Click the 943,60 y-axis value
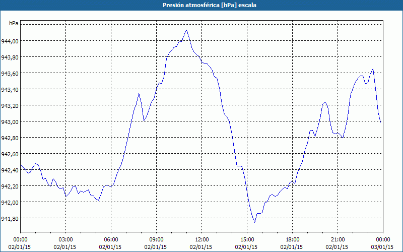This screenshot has height=252, width=403. (x=9, y=73)
